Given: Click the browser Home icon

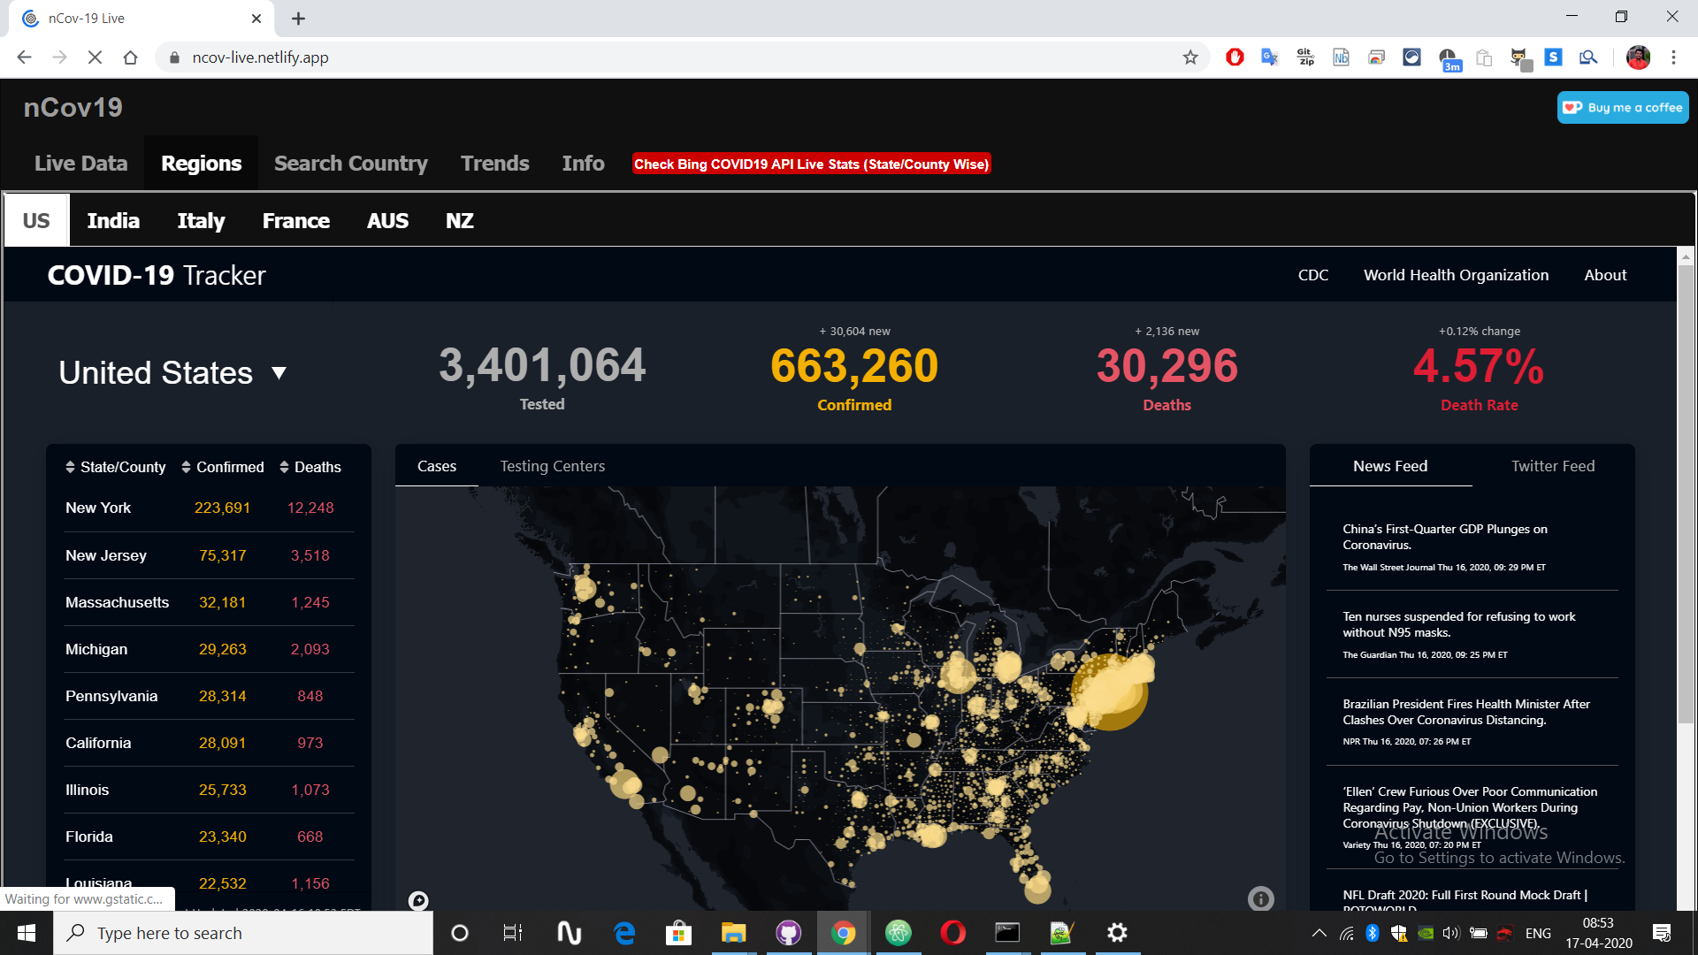Looking at the screenshot, I should 130,57.
